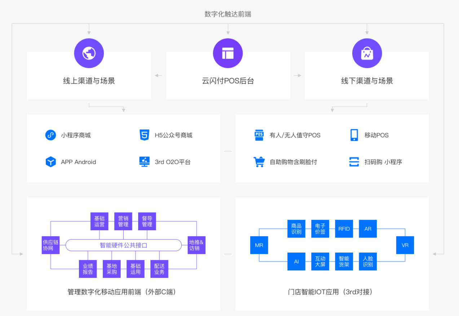
Task: Click the mobile phone icon for 移动POS
Action: pos(354,135)
